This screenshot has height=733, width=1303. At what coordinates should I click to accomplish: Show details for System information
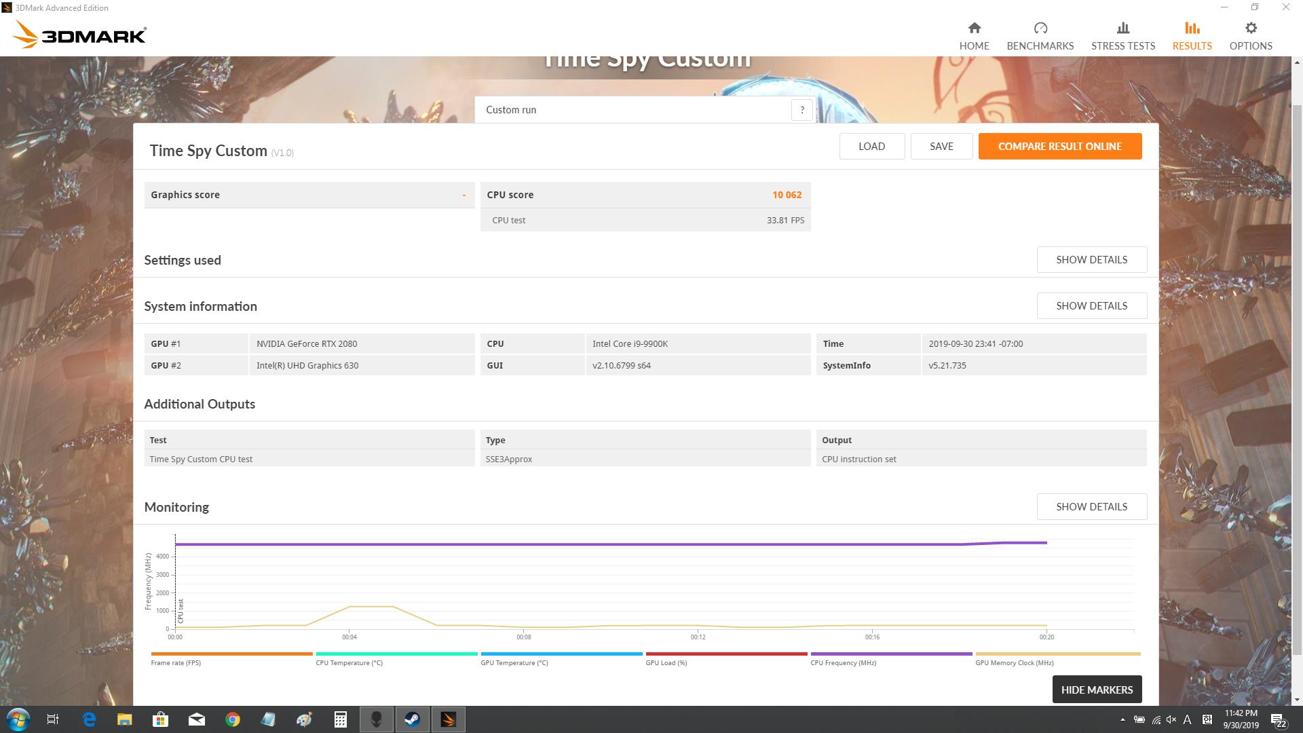1091,306
